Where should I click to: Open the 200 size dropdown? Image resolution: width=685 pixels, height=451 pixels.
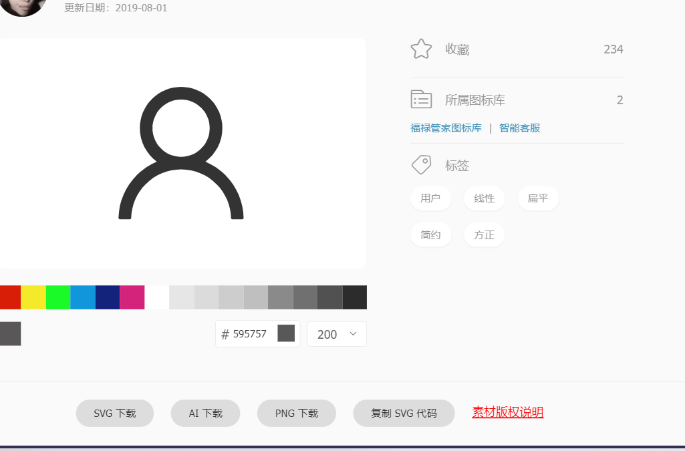point(336,333)
